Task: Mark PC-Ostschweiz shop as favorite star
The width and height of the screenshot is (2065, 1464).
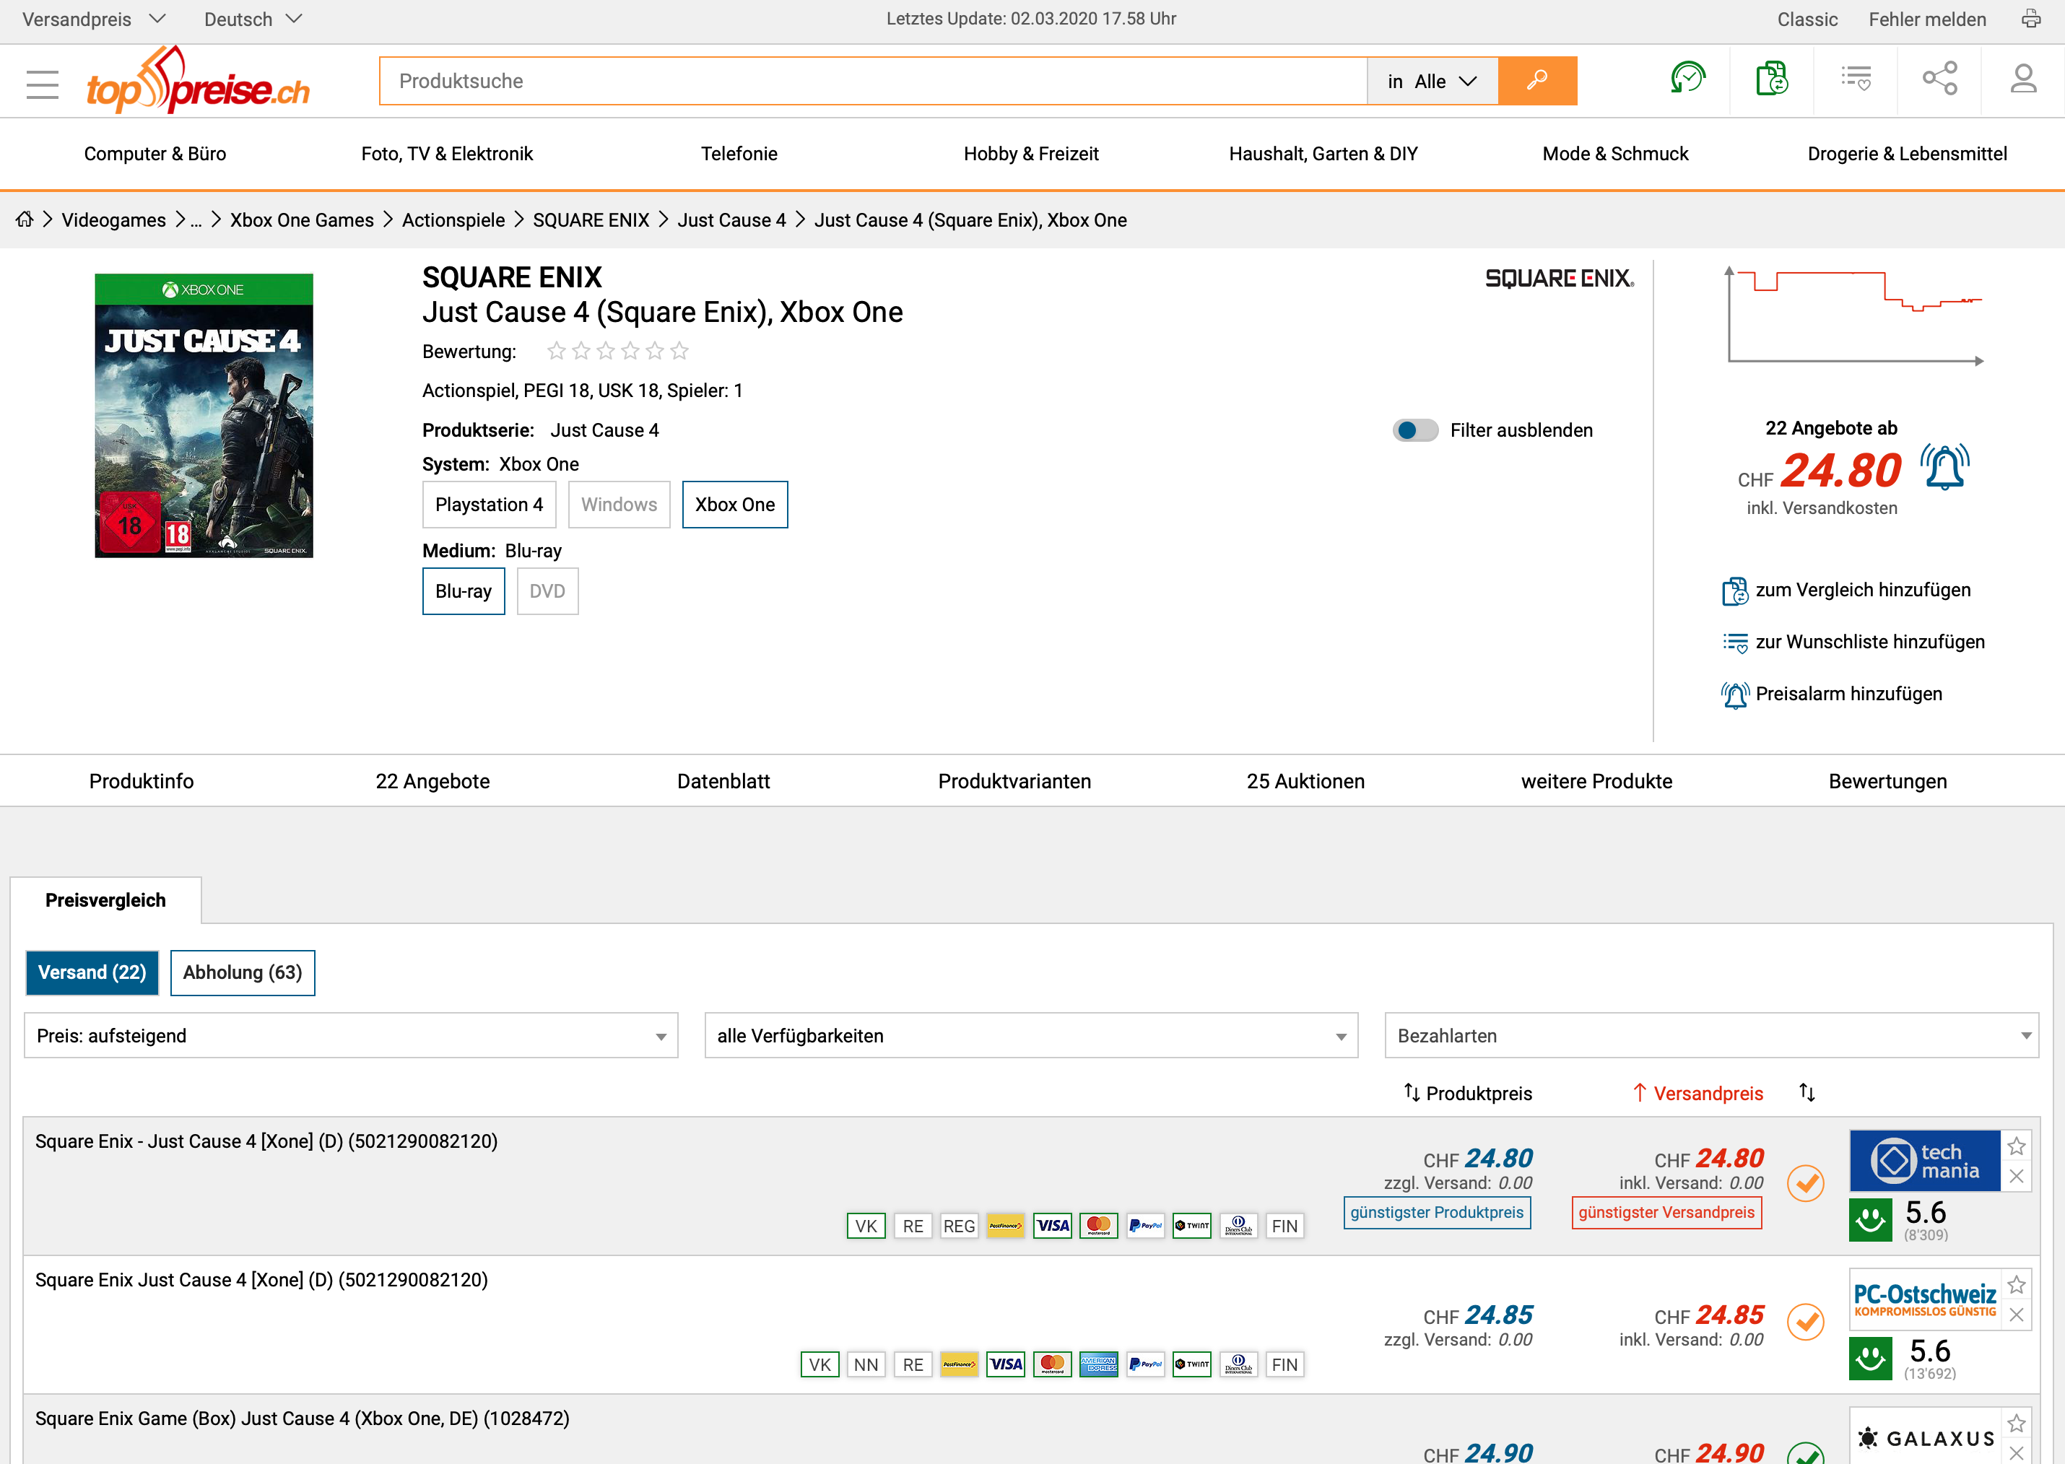Action: [x=2017, y=1284]
